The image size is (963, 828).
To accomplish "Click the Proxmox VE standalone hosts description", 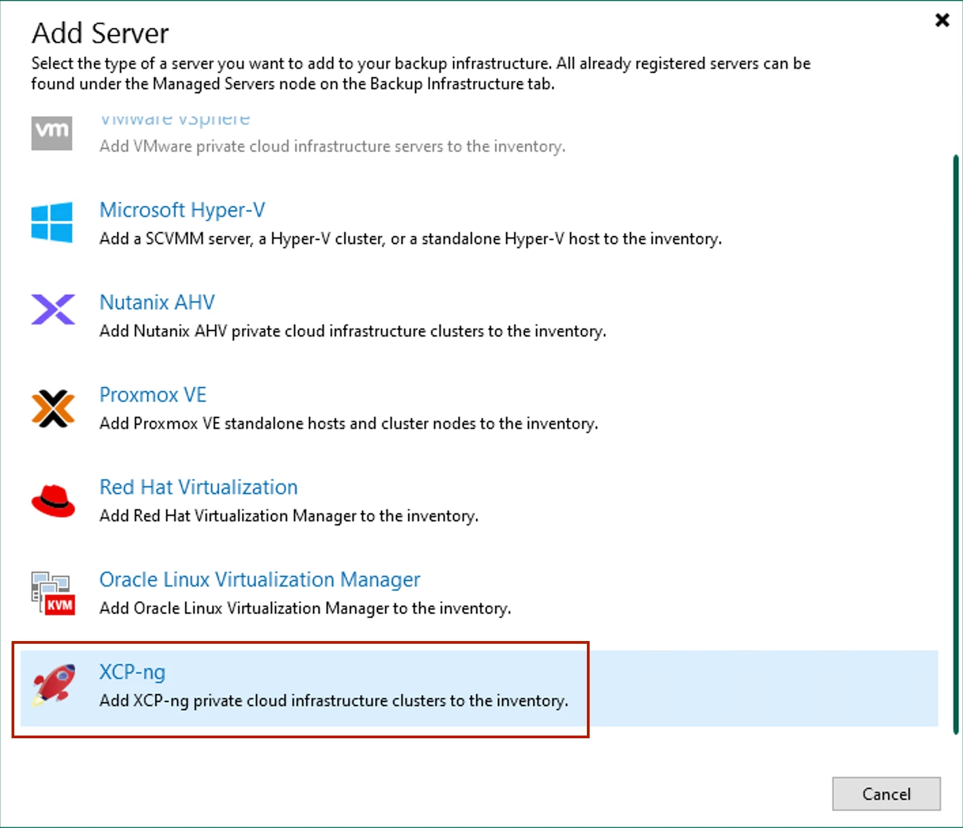I will 348,424.
